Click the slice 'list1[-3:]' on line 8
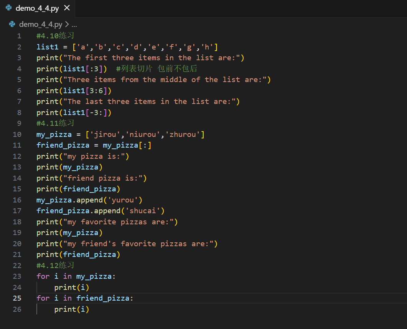 click(85, 113)
